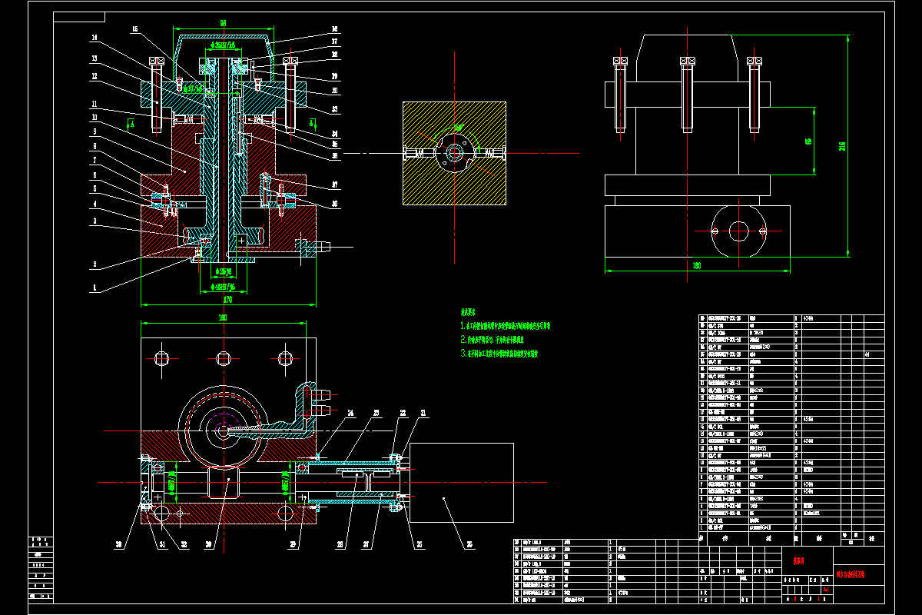Select part balloon number 23
Viewport: 922px width, 615px height.
pos(376,414)
